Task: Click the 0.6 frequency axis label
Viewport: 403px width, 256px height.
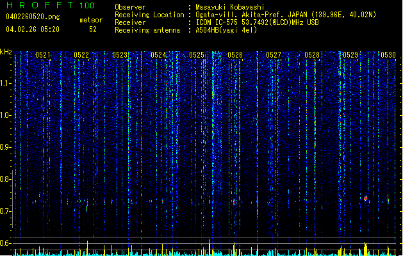Action: tap(6, 243)
